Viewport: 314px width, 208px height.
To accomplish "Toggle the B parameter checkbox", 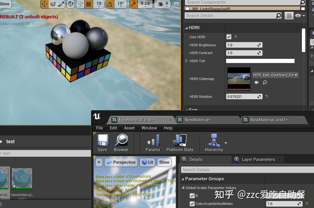I will [192, 195].
